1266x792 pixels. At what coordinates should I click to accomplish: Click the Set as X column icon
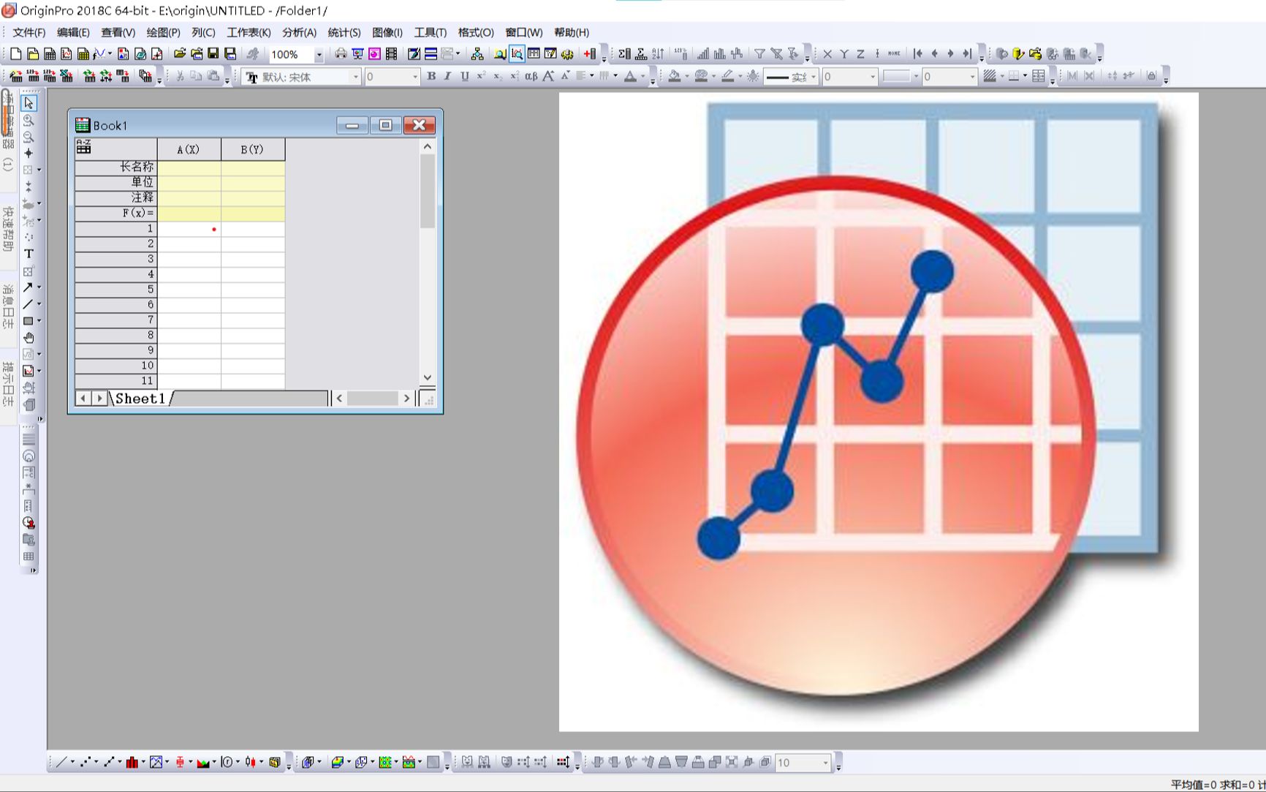click(828, 54)
